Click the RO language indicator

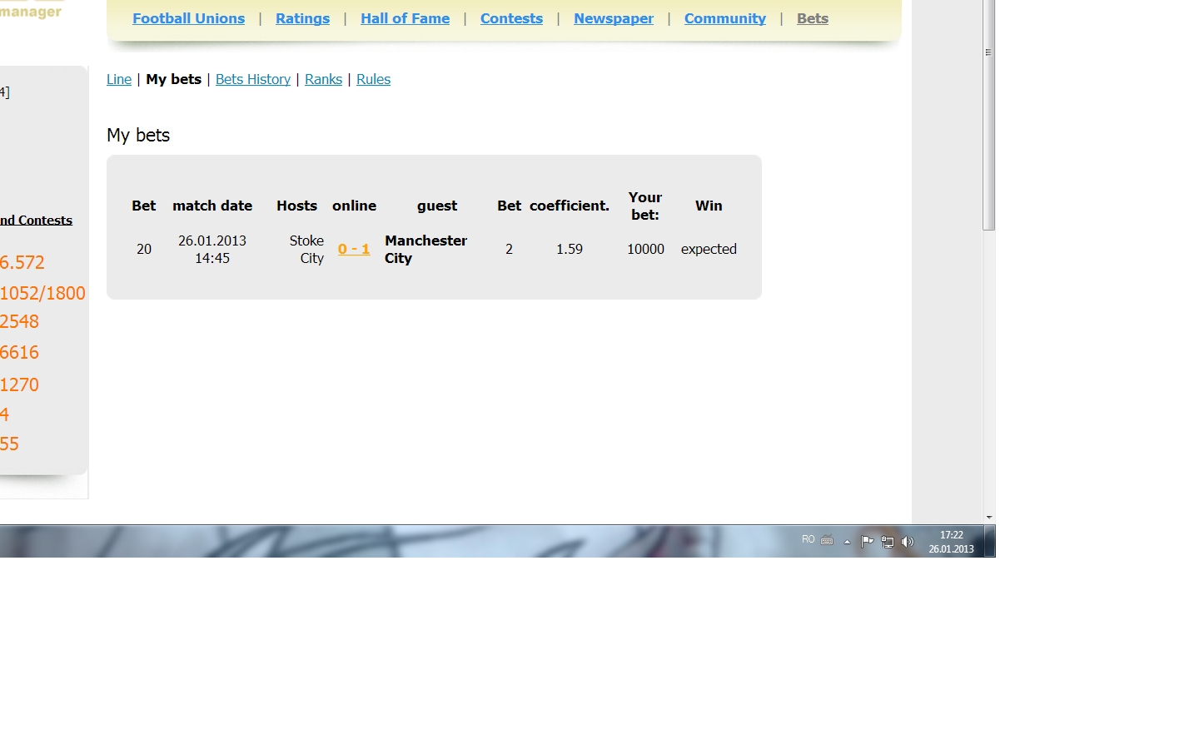[808, 539]
